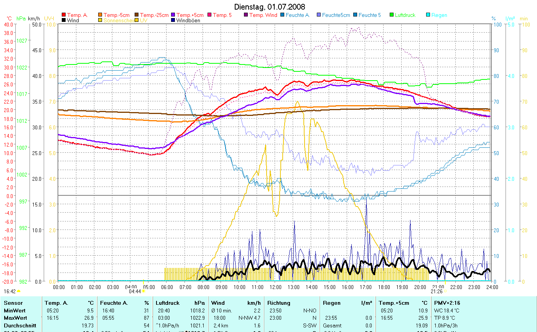Click the dark blue Windböen legend square

click(173, 21)
